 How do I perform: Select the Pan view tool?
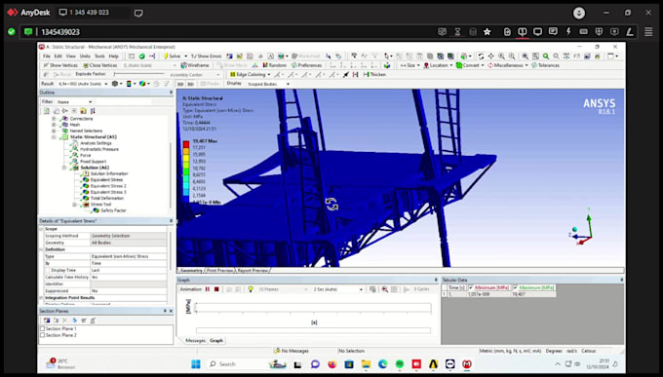point(490,57)
